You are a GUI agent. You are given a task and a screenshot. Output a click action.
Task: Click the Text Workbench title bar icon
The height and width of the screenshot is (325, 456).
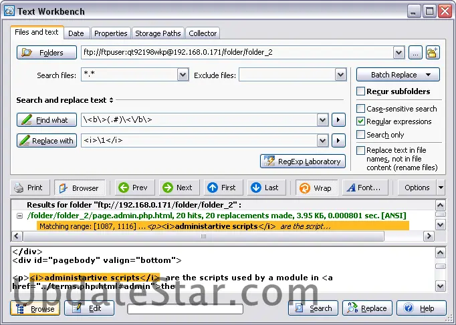(9, 11)
